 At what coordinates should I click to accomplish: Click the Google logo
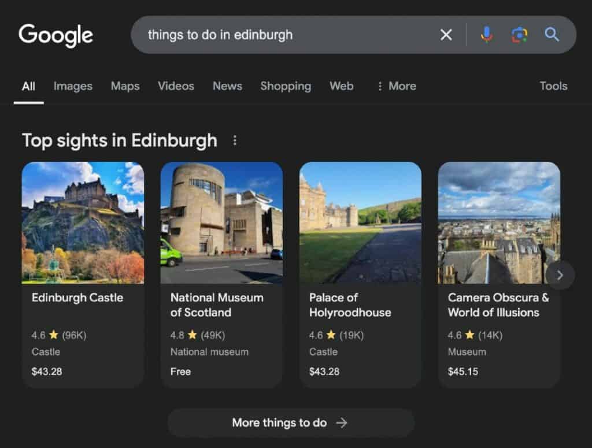(56, 35)
